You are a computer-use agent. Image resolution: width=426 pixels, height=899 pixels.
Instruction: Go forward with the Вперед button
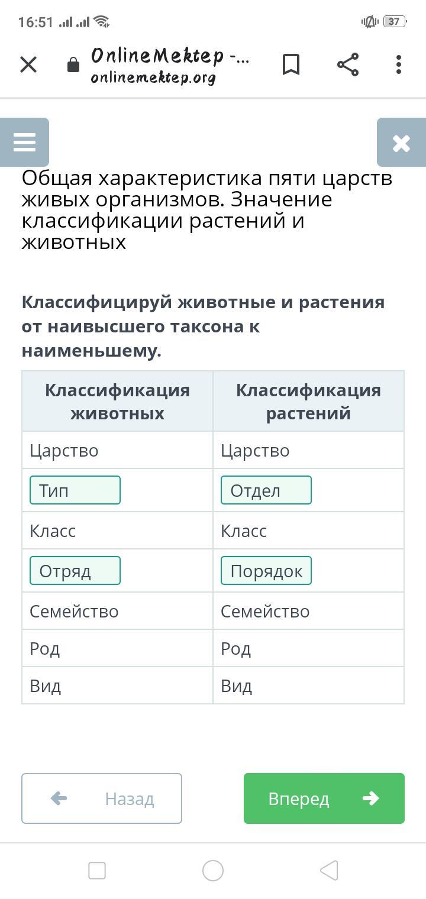[x=324, y=798]
